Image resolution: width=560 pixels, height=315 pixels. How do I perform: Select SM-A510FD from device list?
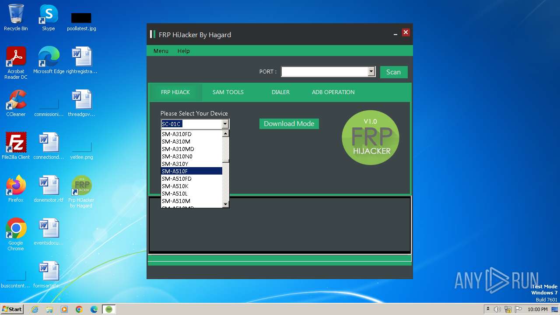click(x=192, y=178)
